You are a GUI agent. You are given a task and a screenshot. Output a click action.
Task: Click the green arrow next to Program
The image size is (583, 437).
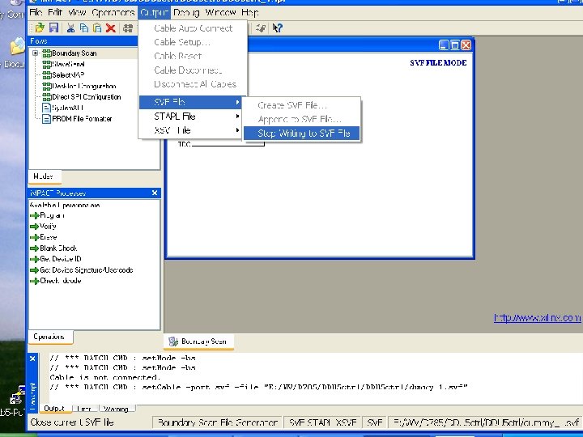pos(35,215)
